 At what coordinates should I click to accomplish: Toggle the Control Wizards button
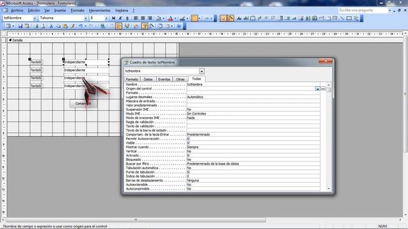231,18
